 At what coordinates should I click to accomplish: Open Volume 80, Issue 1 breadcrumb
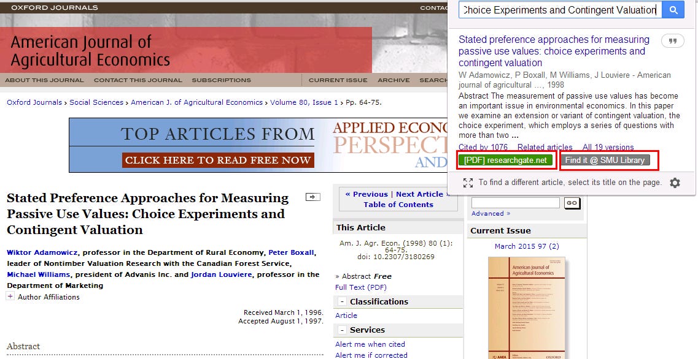click(304, 102)
